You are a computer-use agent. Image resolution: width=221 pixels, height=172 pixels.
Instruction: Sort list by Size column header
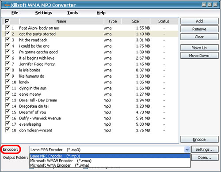(x=136, y=21)
